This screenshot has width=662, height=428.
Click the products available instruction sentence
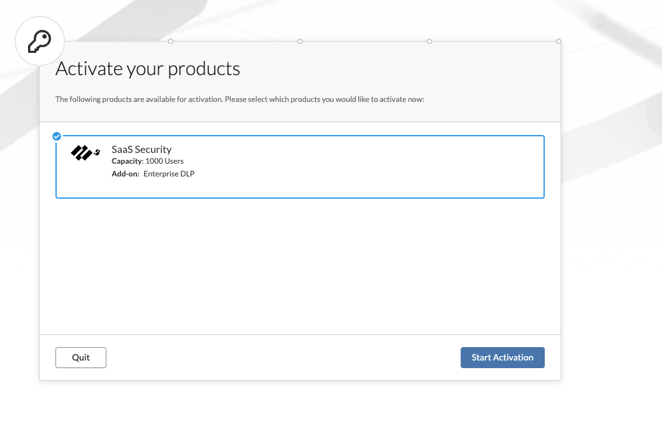click(240, 99)
